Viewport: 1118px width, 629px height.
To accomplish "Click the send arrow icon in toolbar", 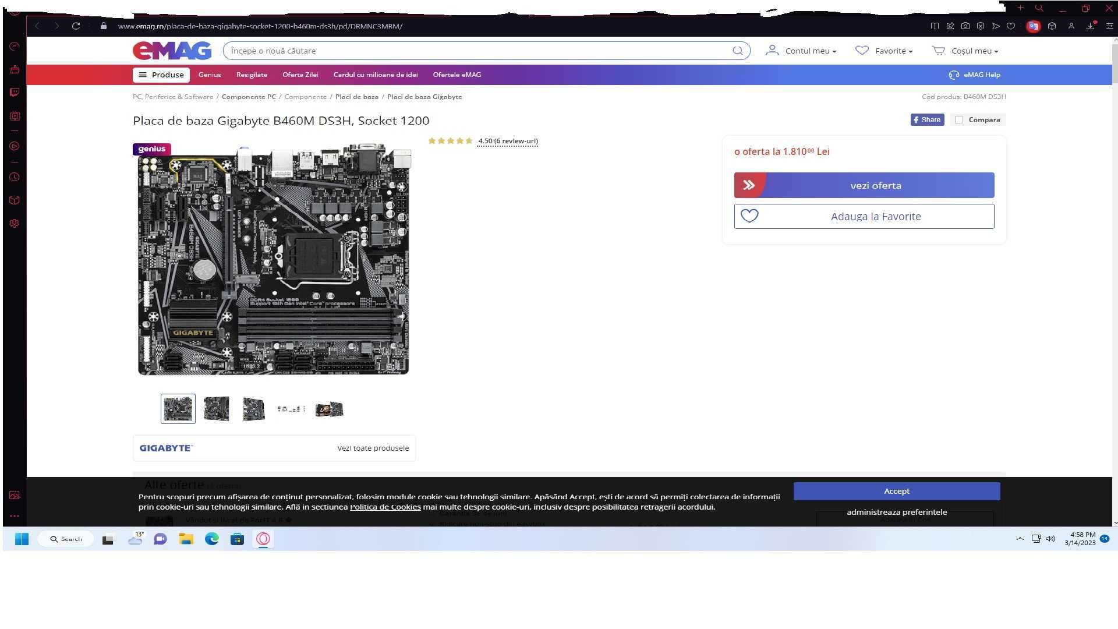I will point(996,26).
